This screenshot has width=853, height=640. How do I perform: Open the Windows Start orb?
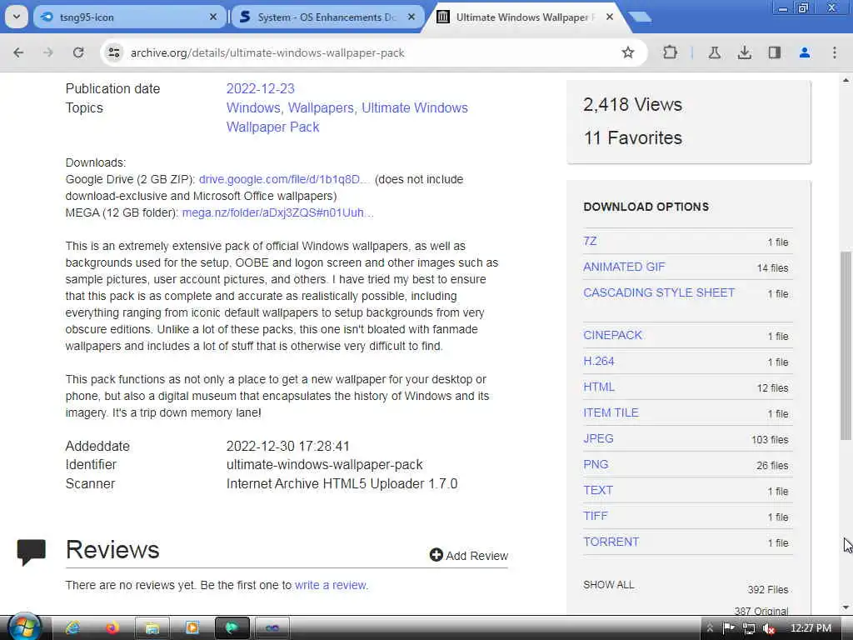[24, 627]
